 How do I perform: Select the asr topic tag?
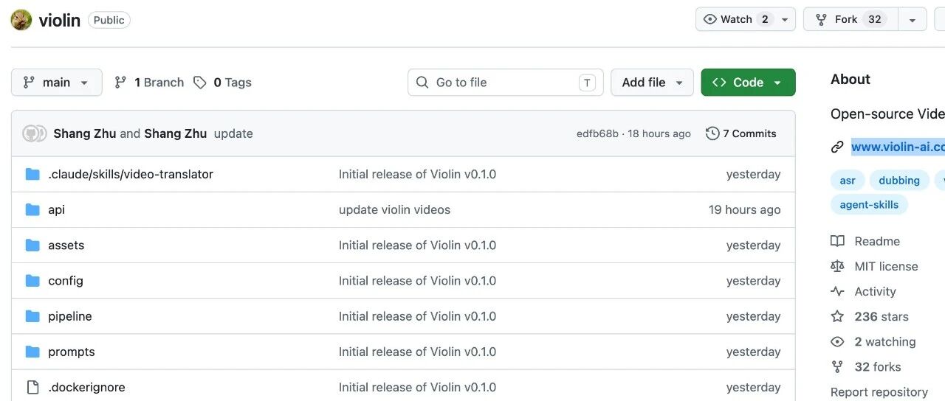click(x=848, y=180)
